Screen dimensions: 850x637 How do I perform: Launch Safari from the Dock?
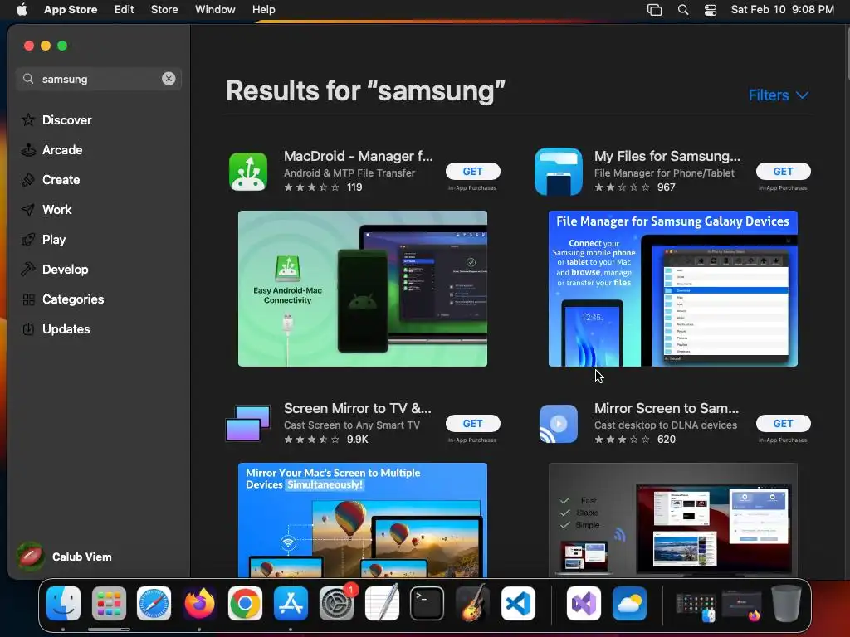pos(154,604)
